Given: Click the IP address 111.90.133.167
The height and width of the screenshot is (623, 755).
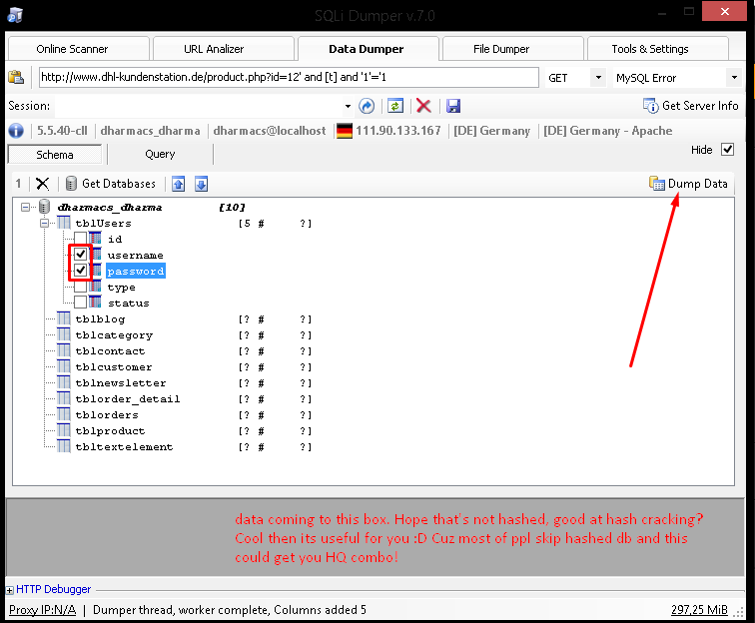Looking at the screenshot, I should (398, 131).
